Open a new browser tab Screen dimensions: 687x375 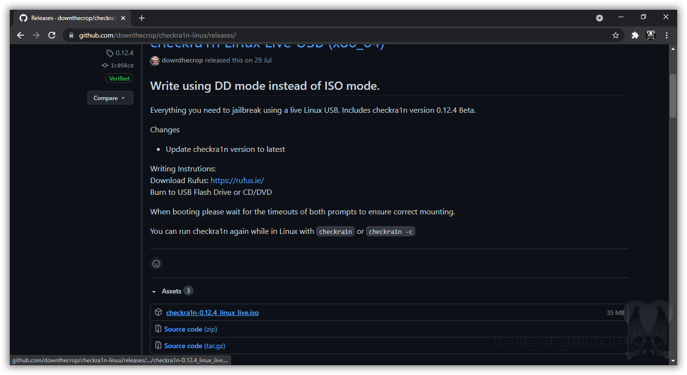142,18
